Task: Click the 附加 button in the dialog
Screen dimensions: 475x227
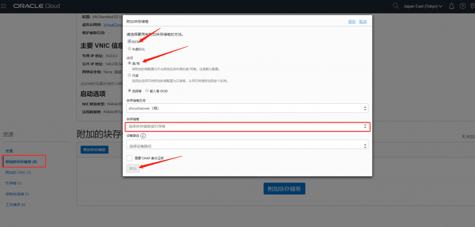Action: point(133,169)
